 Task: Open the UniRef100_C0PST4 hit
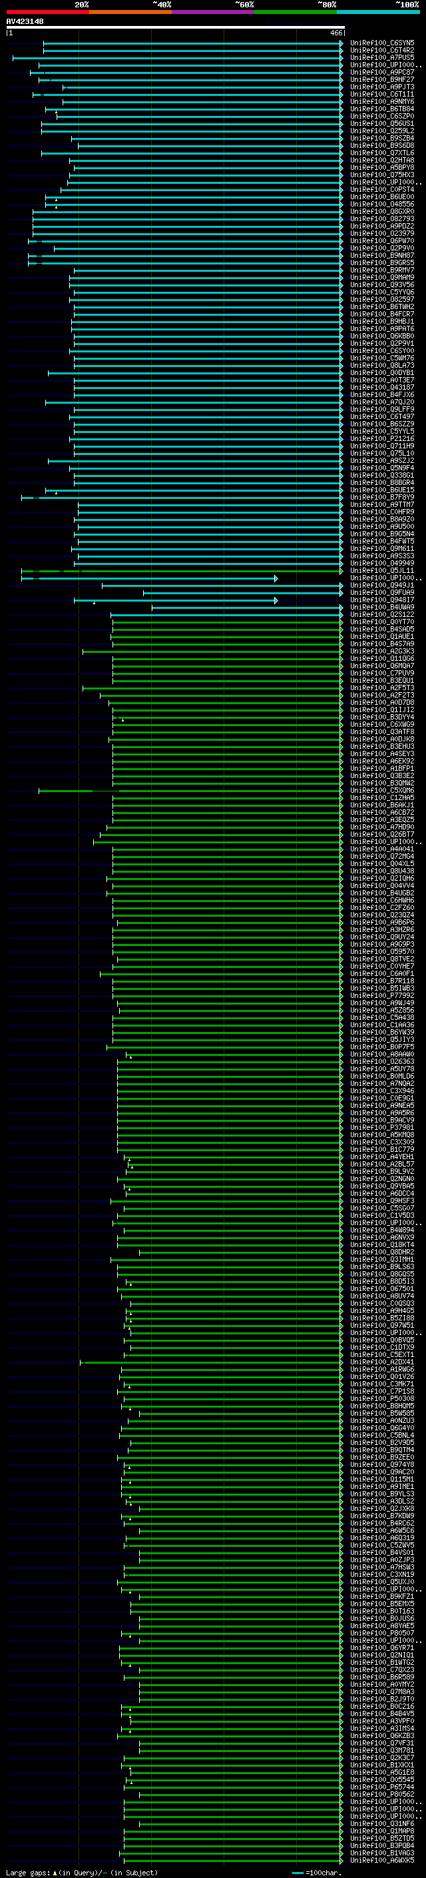[382, 190]
